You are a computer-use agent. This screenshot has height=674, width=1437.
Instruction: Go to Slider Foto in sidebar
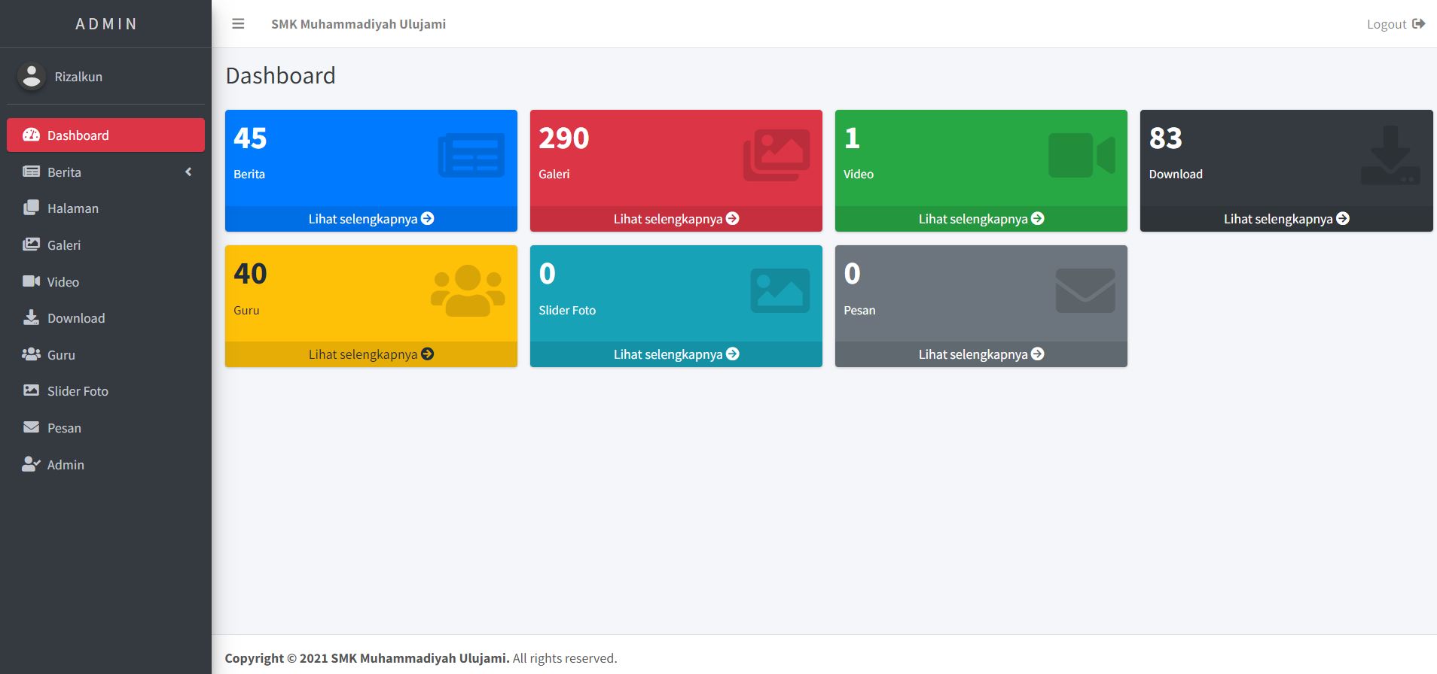[x=78, y=391]
